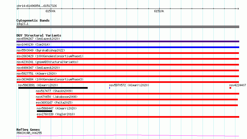The image size is (247, 139).
Task: Click the left arrow end of ruler
Action: [x=17, y=9]
